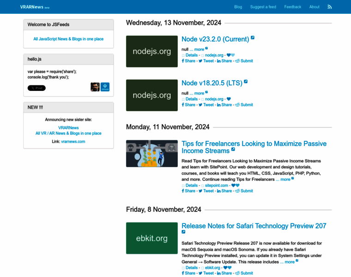Open Tips for Freelancers article title

[x=254, y=147]
